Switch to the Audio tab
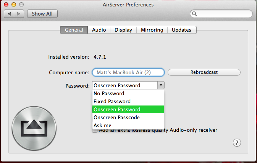This screenshot has width=257, height=163. [x=99, y=30]
